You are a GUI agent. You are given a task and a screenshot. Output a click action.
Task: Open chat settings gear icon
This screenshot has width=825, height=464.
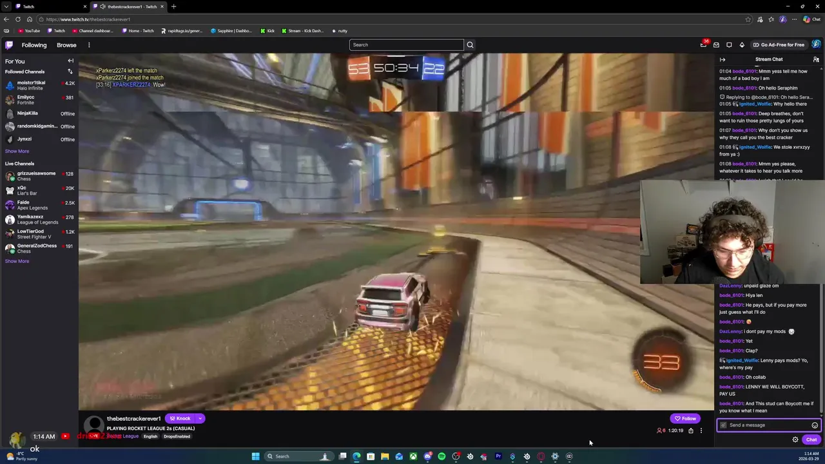795,440
